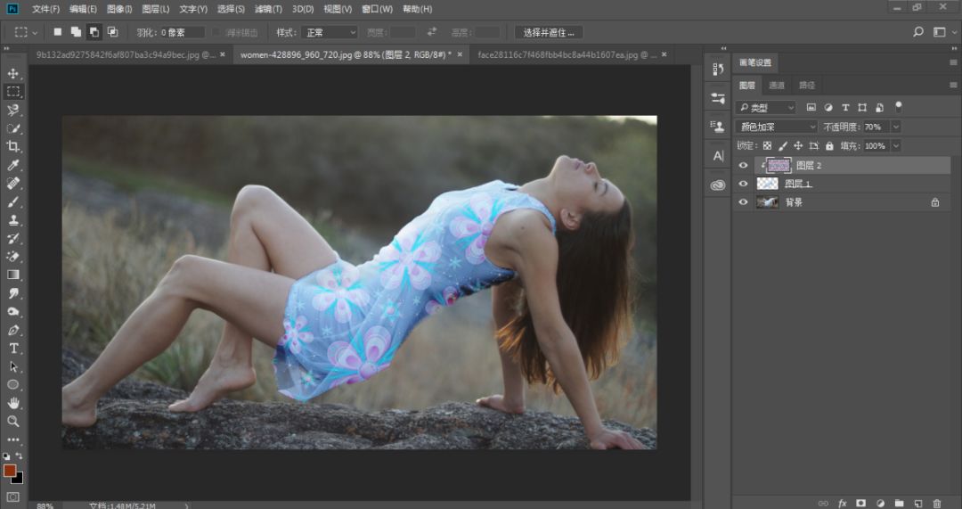
Task: Click the 选择并遮住 button
Action: pos(549,32)
